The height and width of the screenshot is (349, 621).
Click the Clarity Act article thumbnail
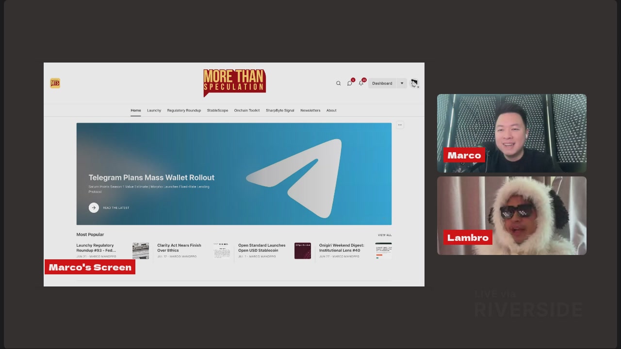coord(222,251)
